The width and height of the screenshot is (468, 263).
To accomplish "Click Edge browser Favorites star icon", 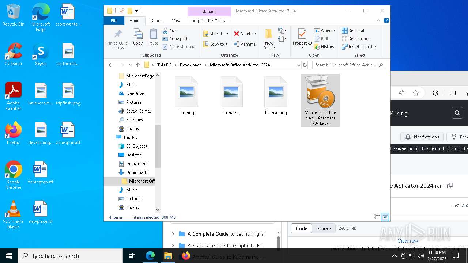I will tap(416, 93).
